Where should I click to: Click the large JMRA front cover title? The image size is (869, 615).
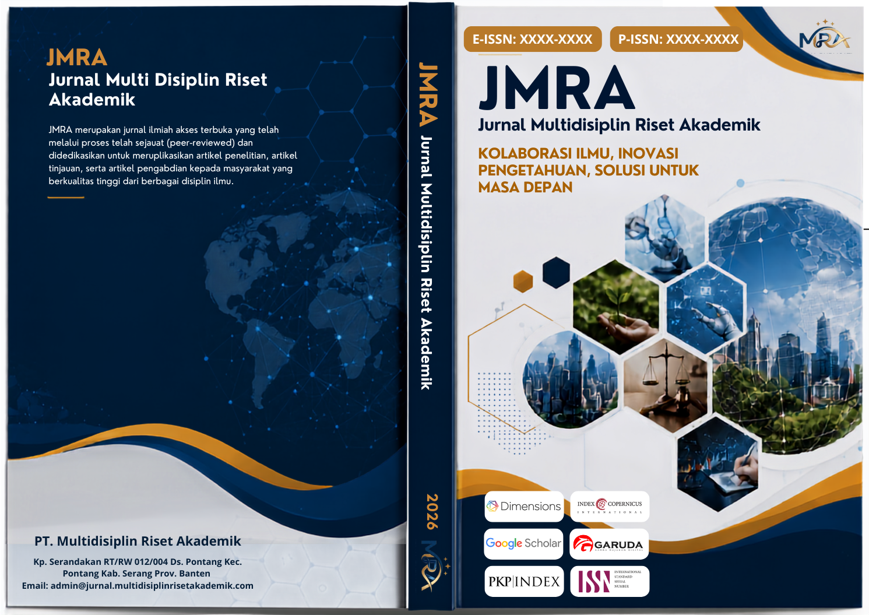tap(557, 89)
